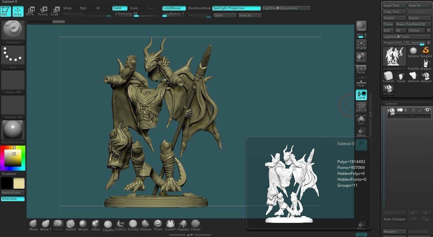Open Lightbox Documents browser
The height and width of the screenshot is (237, 433).
(286, 8)
